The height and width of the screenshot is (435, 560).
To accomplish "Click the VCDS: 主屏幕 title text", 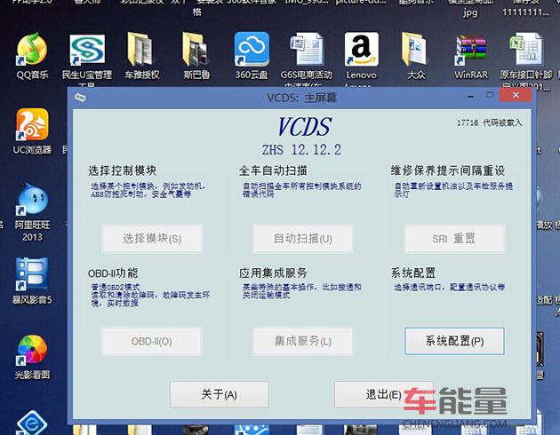I will click(x=302, y=98).
